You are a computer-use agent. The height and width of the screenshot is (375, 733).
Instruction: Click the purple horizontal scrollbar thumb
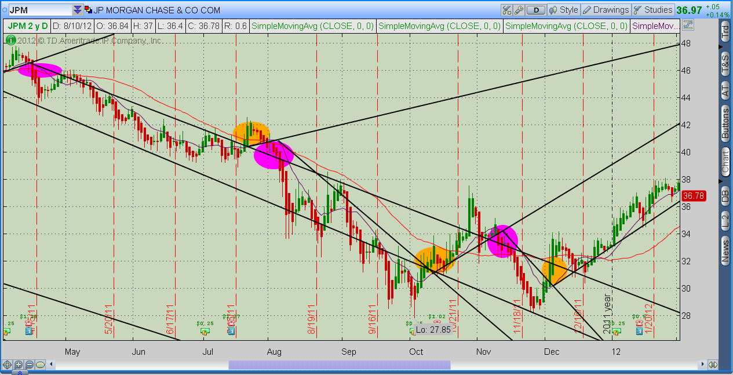click(340, 365)
